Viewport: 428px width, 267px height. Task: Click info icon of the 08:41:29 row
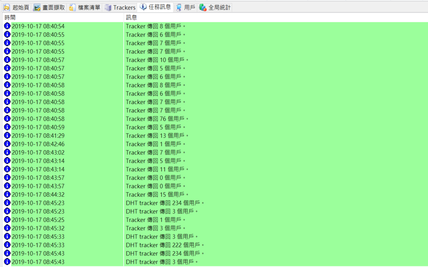(7, 135)
